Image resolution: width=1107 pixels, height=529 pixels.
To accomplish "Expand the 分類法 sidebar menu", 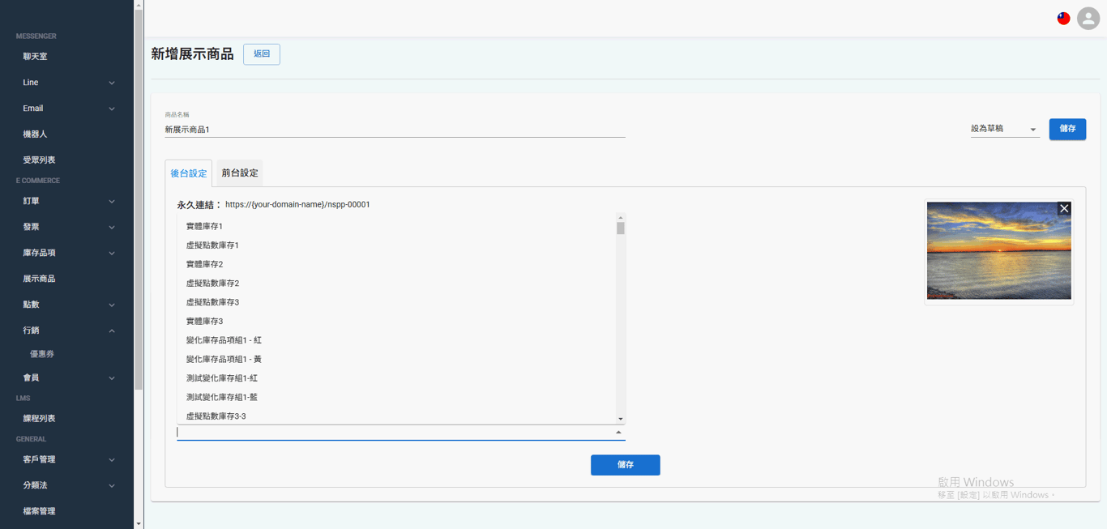I will (66, 485).
